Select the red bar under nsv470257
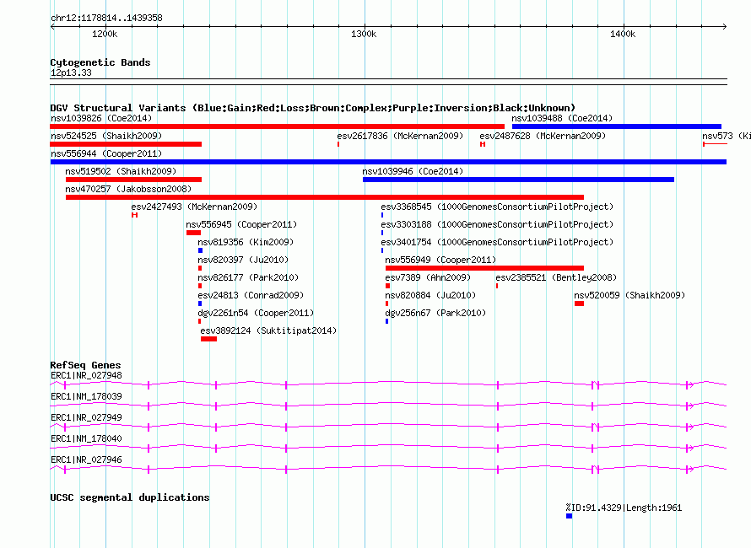Screen dimensions: 751x548 point(325,197)
